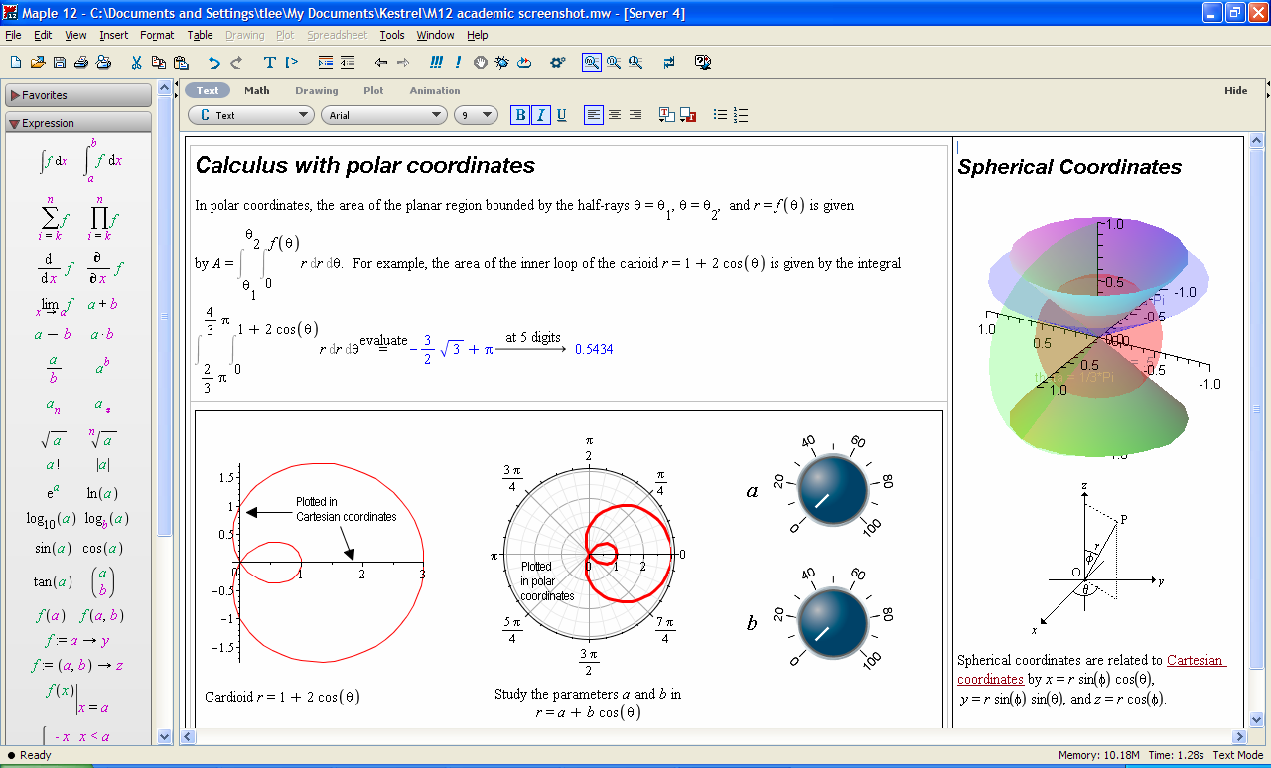Toggle numbered list formatting
The width and height of the screenshot is (1271, 768).
[x=740, y=115]
